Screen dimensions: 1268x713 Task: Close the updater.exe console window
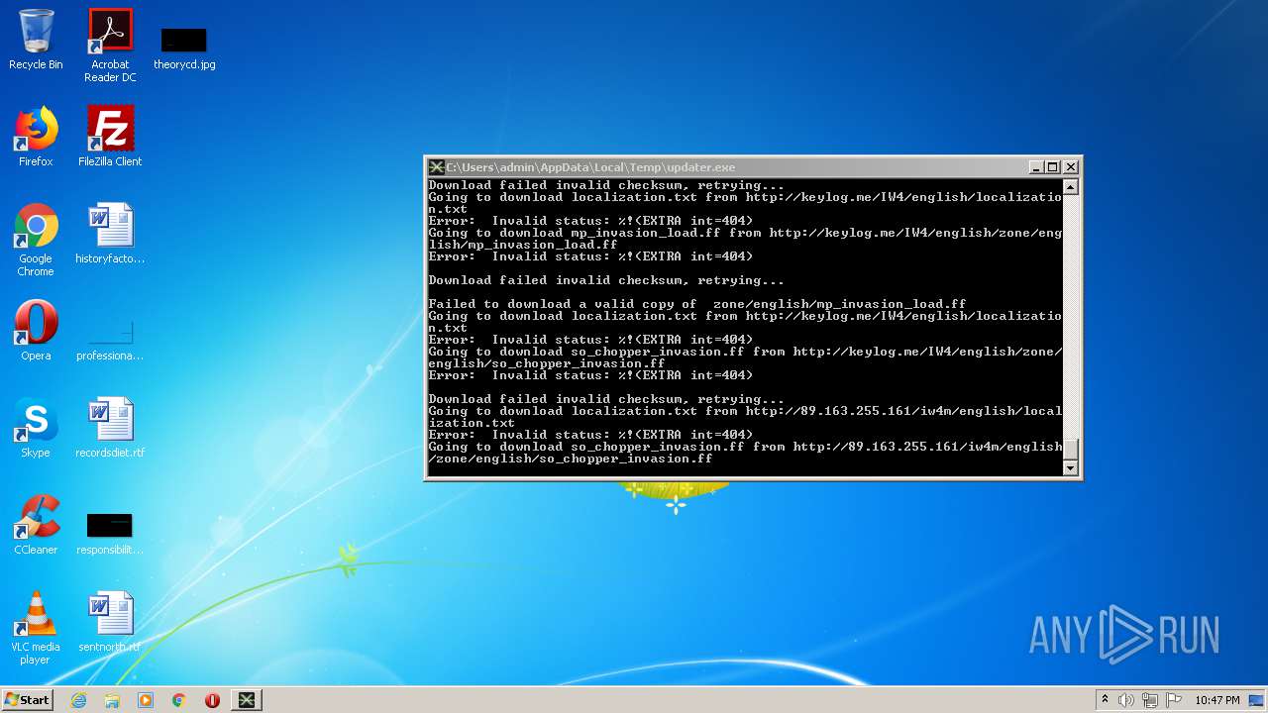[1070, 167]
